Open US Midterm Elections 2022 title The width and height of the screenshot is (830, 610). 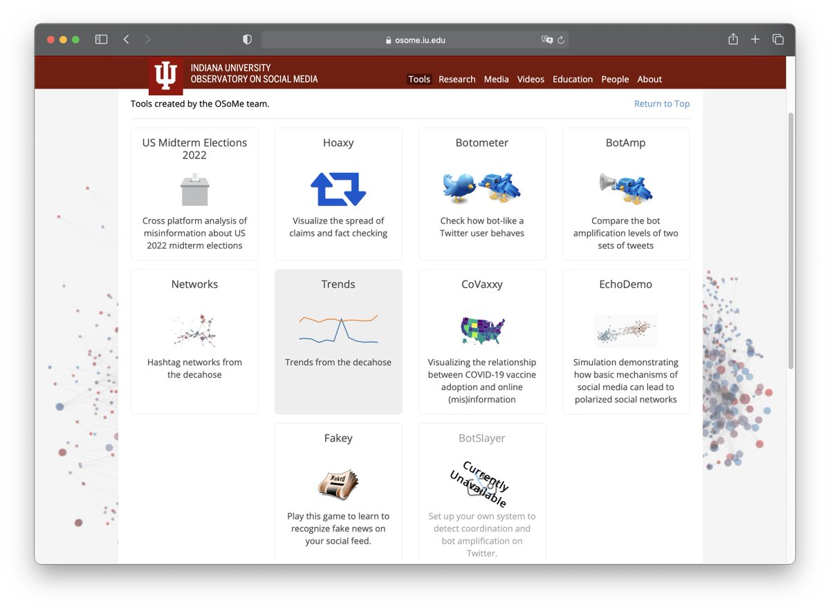194,149
